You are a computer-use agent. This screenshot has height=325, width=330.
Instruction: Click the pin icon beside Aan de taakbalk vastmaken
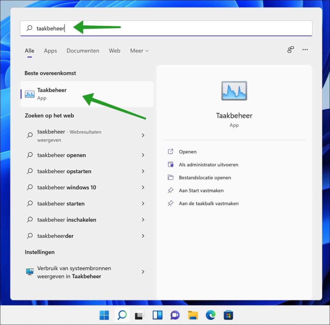(170, 203)
